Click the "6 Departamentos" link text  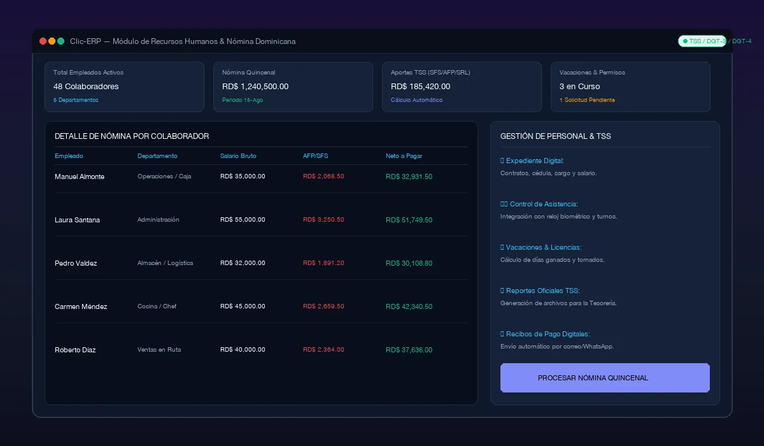coord(76,100)
